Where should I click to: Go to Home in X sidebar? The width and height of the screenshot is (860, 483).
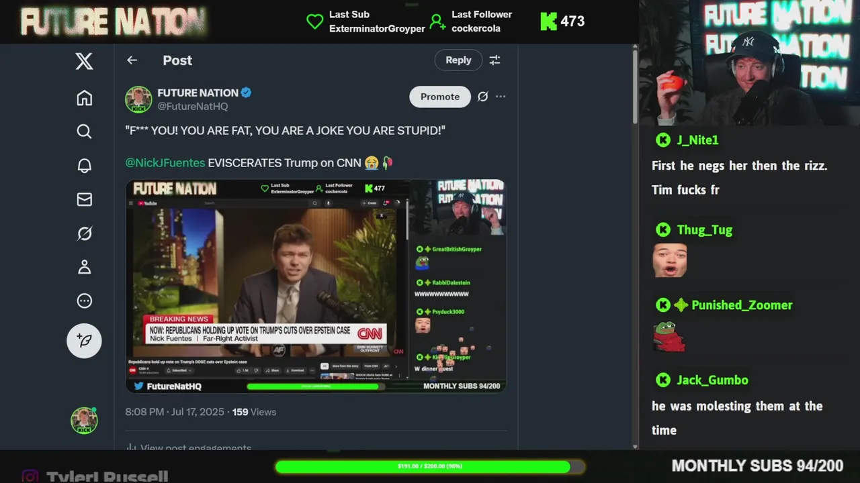point(84,98)
